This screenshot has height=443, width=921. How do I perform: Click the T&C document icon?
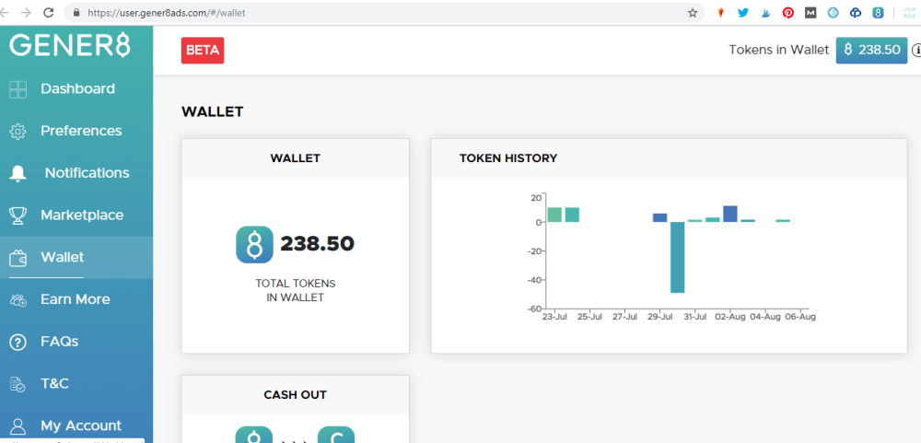18,384
